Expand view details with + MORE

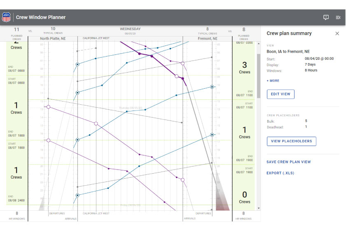273,81
